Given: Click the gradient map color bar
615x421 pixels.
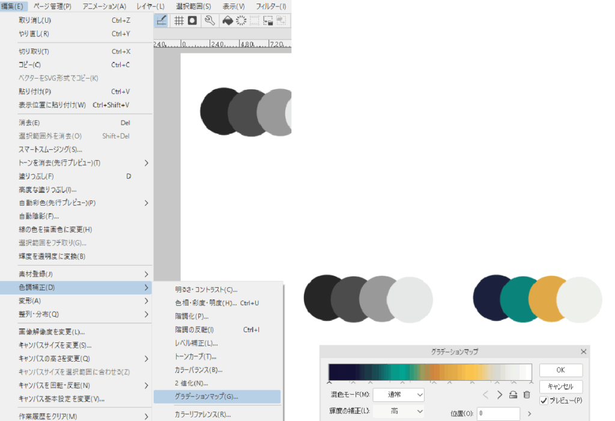Looking at the screenshot, I should pyautogui.click(x=430, y=372).
